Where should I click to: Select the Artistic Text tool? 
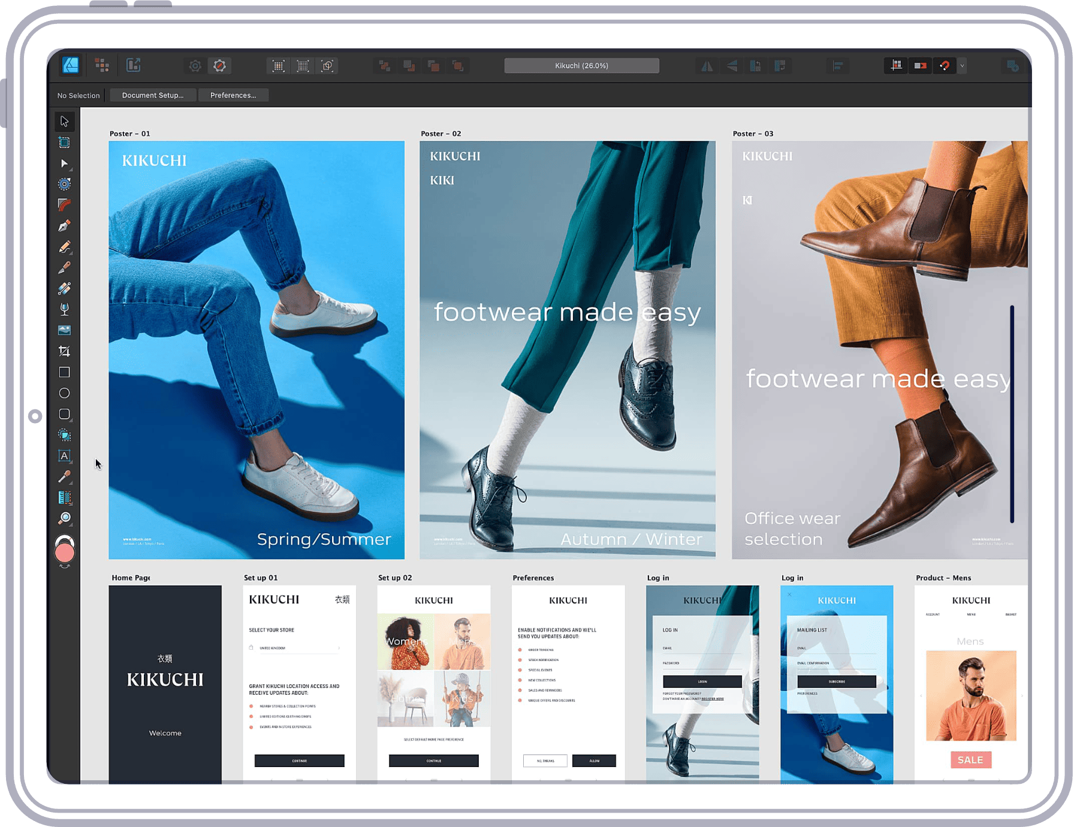tap(64, 456)
